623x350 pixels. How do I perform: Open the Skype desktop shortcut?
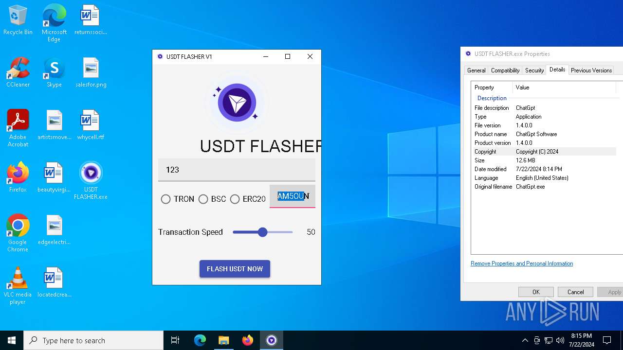54,73
